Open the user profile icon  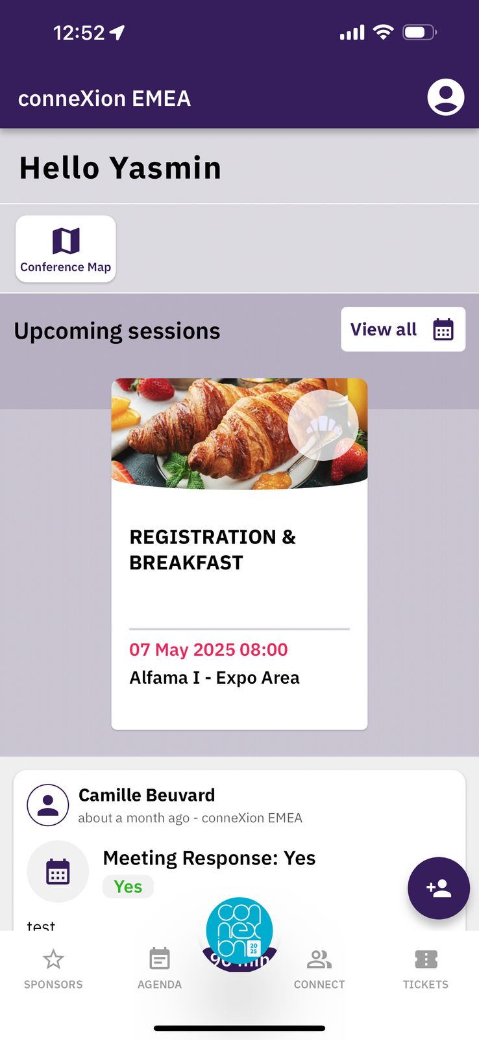445,97
